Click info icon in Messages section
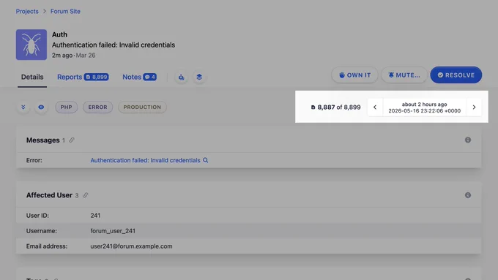498x280 pixels. tap(468, 140)
